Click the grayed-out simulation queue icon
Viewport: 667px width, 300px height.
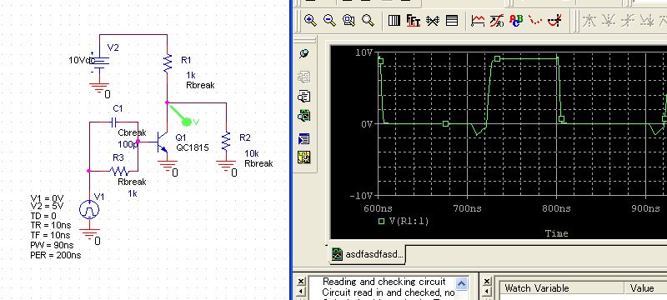point(304,77)
